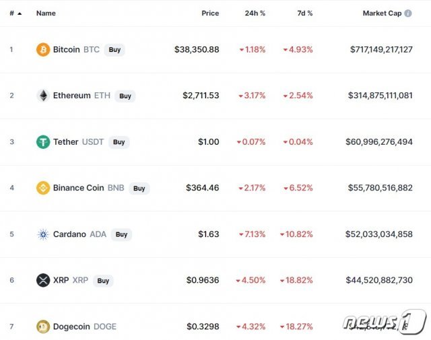Click the Binance Coin logo icon
Image resolution: width=431 pixels, height=340 pixels.
(43, 188)
